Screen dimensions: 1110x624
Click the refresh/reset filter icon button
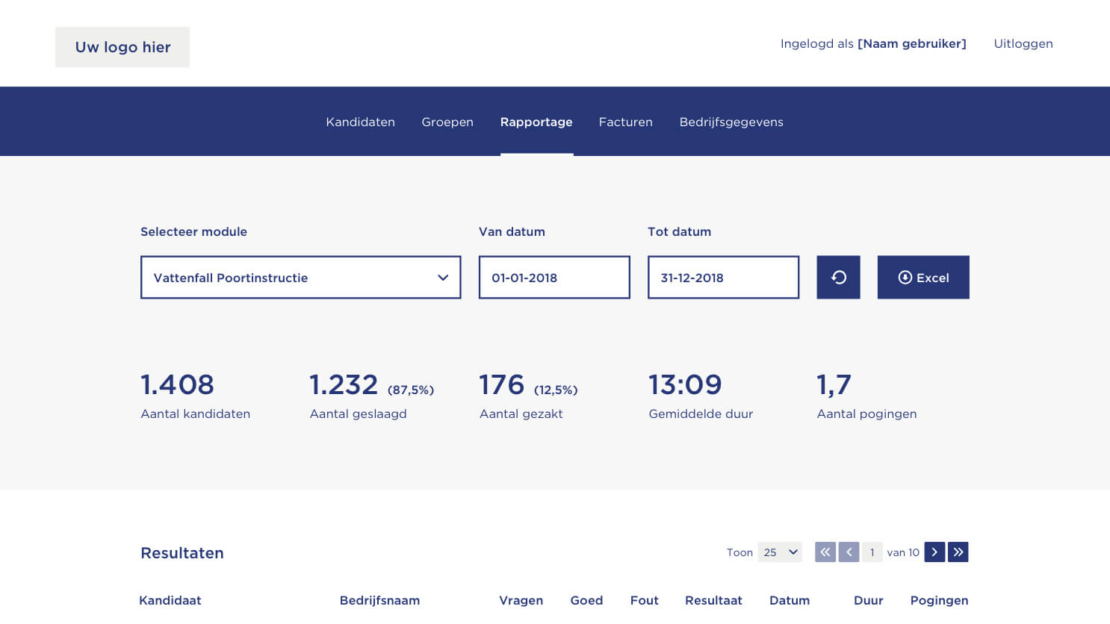[838, 278]
